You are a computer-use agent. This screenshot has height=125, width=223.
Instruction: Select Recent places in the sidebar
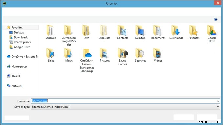pyautogui.click(x=20, y=42)
